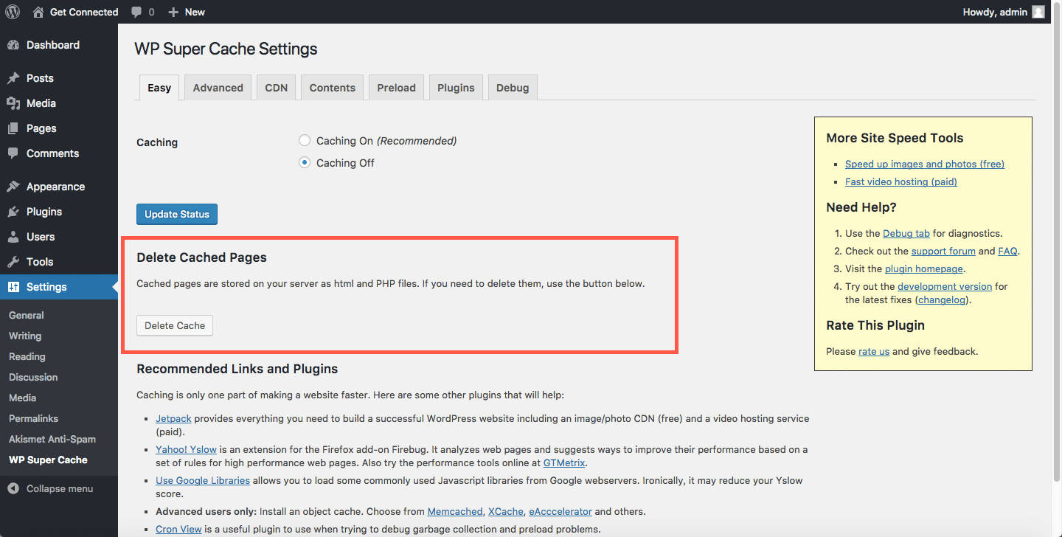Viewport: 1062px width, 537px height.
Task: Click the WordPress logo icon
Action: click(x=13, y=12)
